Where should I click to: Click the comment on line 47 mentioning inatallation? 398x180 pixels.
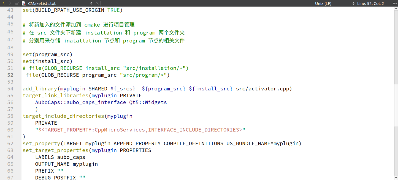[104, 41]
